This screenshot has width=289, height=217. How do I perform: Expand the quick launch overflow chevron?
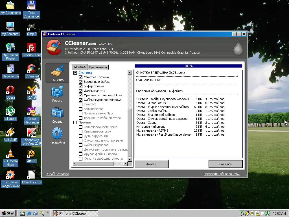pyautogui.click(x=48, y=212)
